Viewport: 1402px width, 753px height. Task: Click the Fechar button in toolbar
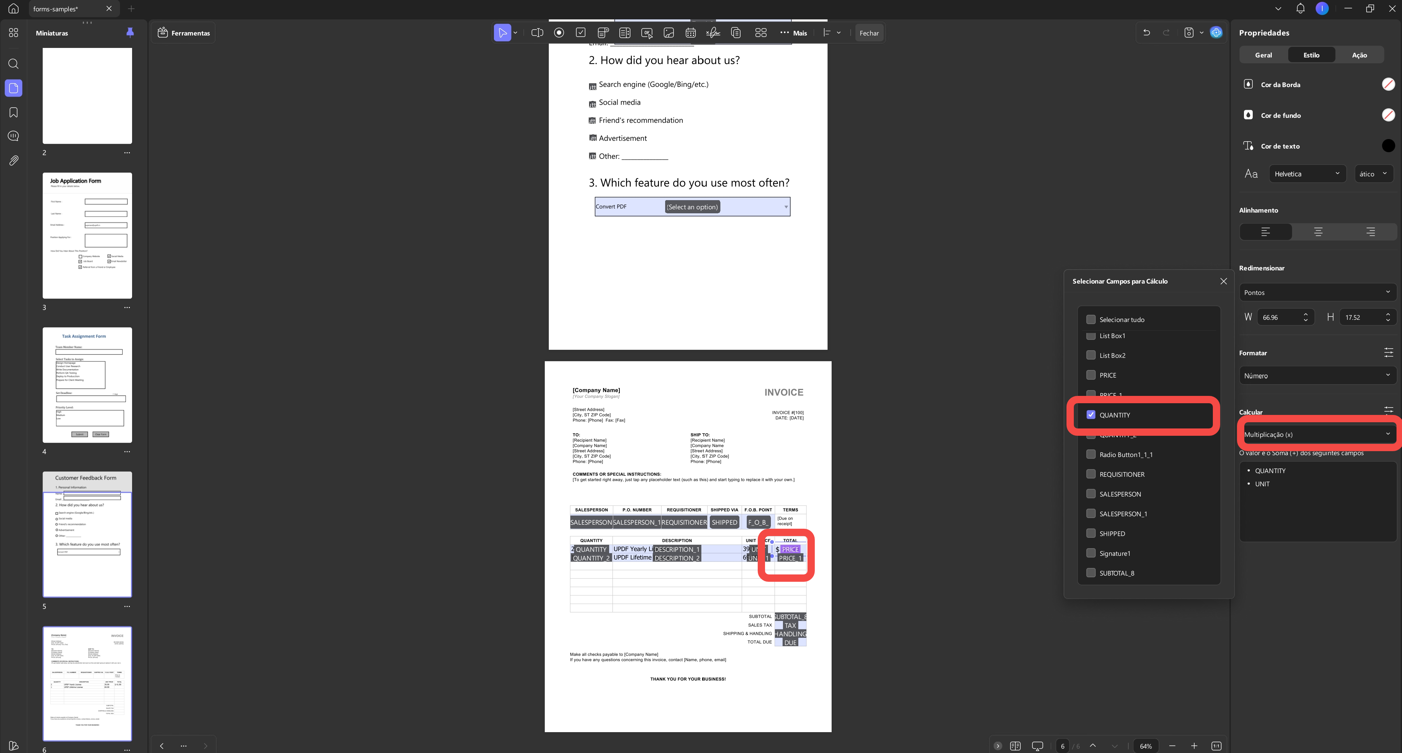[869, 33]
